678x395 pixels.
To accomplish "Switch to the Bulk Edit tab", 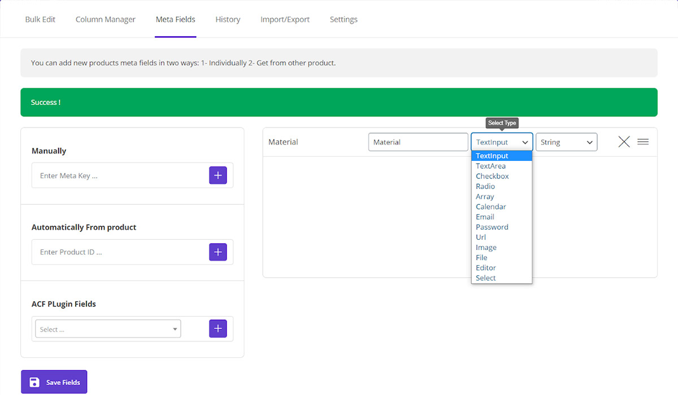I will pyautogui.click(x=40, y=19).
